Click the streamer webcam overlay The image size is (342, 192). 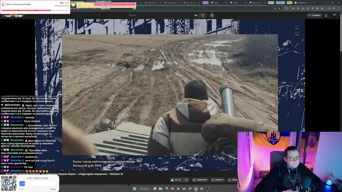290,162
